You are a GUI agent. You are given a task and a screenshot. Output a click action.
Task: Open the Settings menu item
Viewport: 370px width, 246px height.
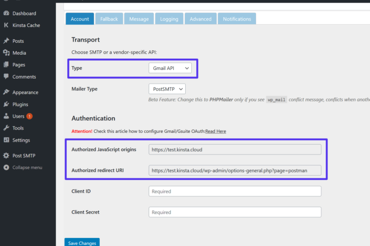(x=21, y=140)
